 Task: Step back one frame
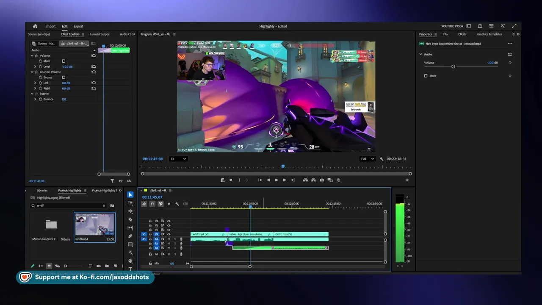pos(268,180)
